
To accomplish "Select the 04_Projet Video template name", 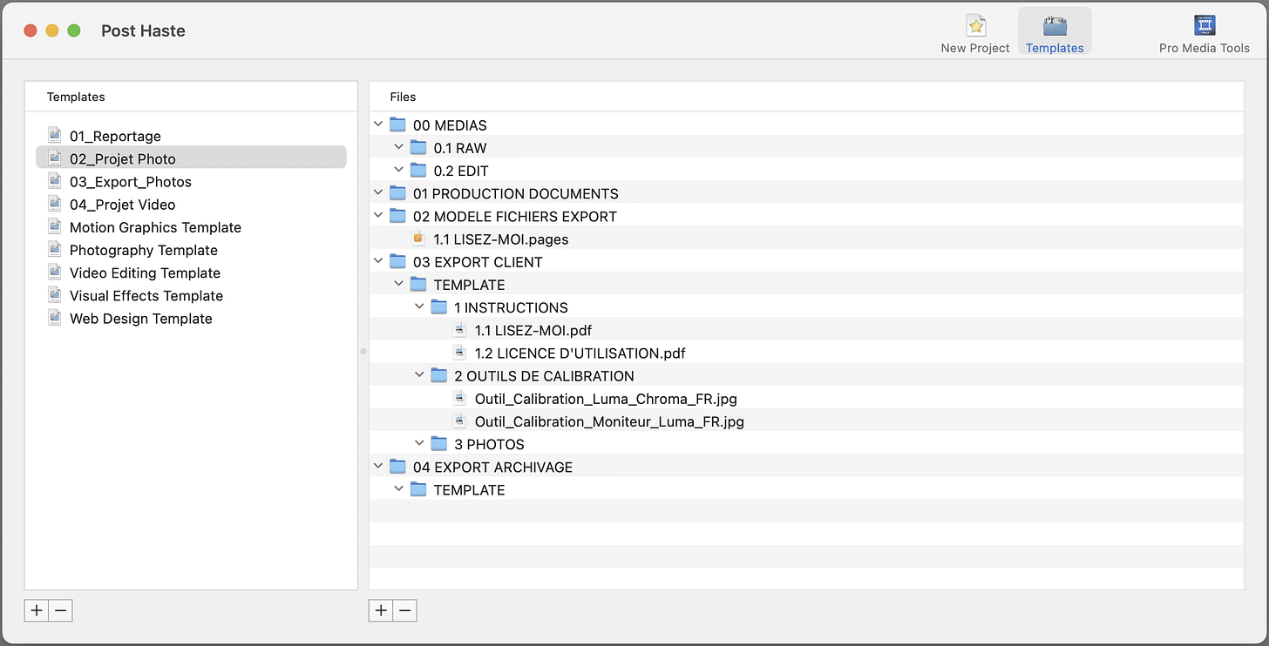I will (x=123, y=204).
